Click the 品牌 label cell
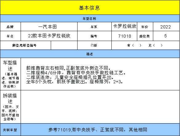The height and width of the screenshot is (136, 180). click(10, 27)
